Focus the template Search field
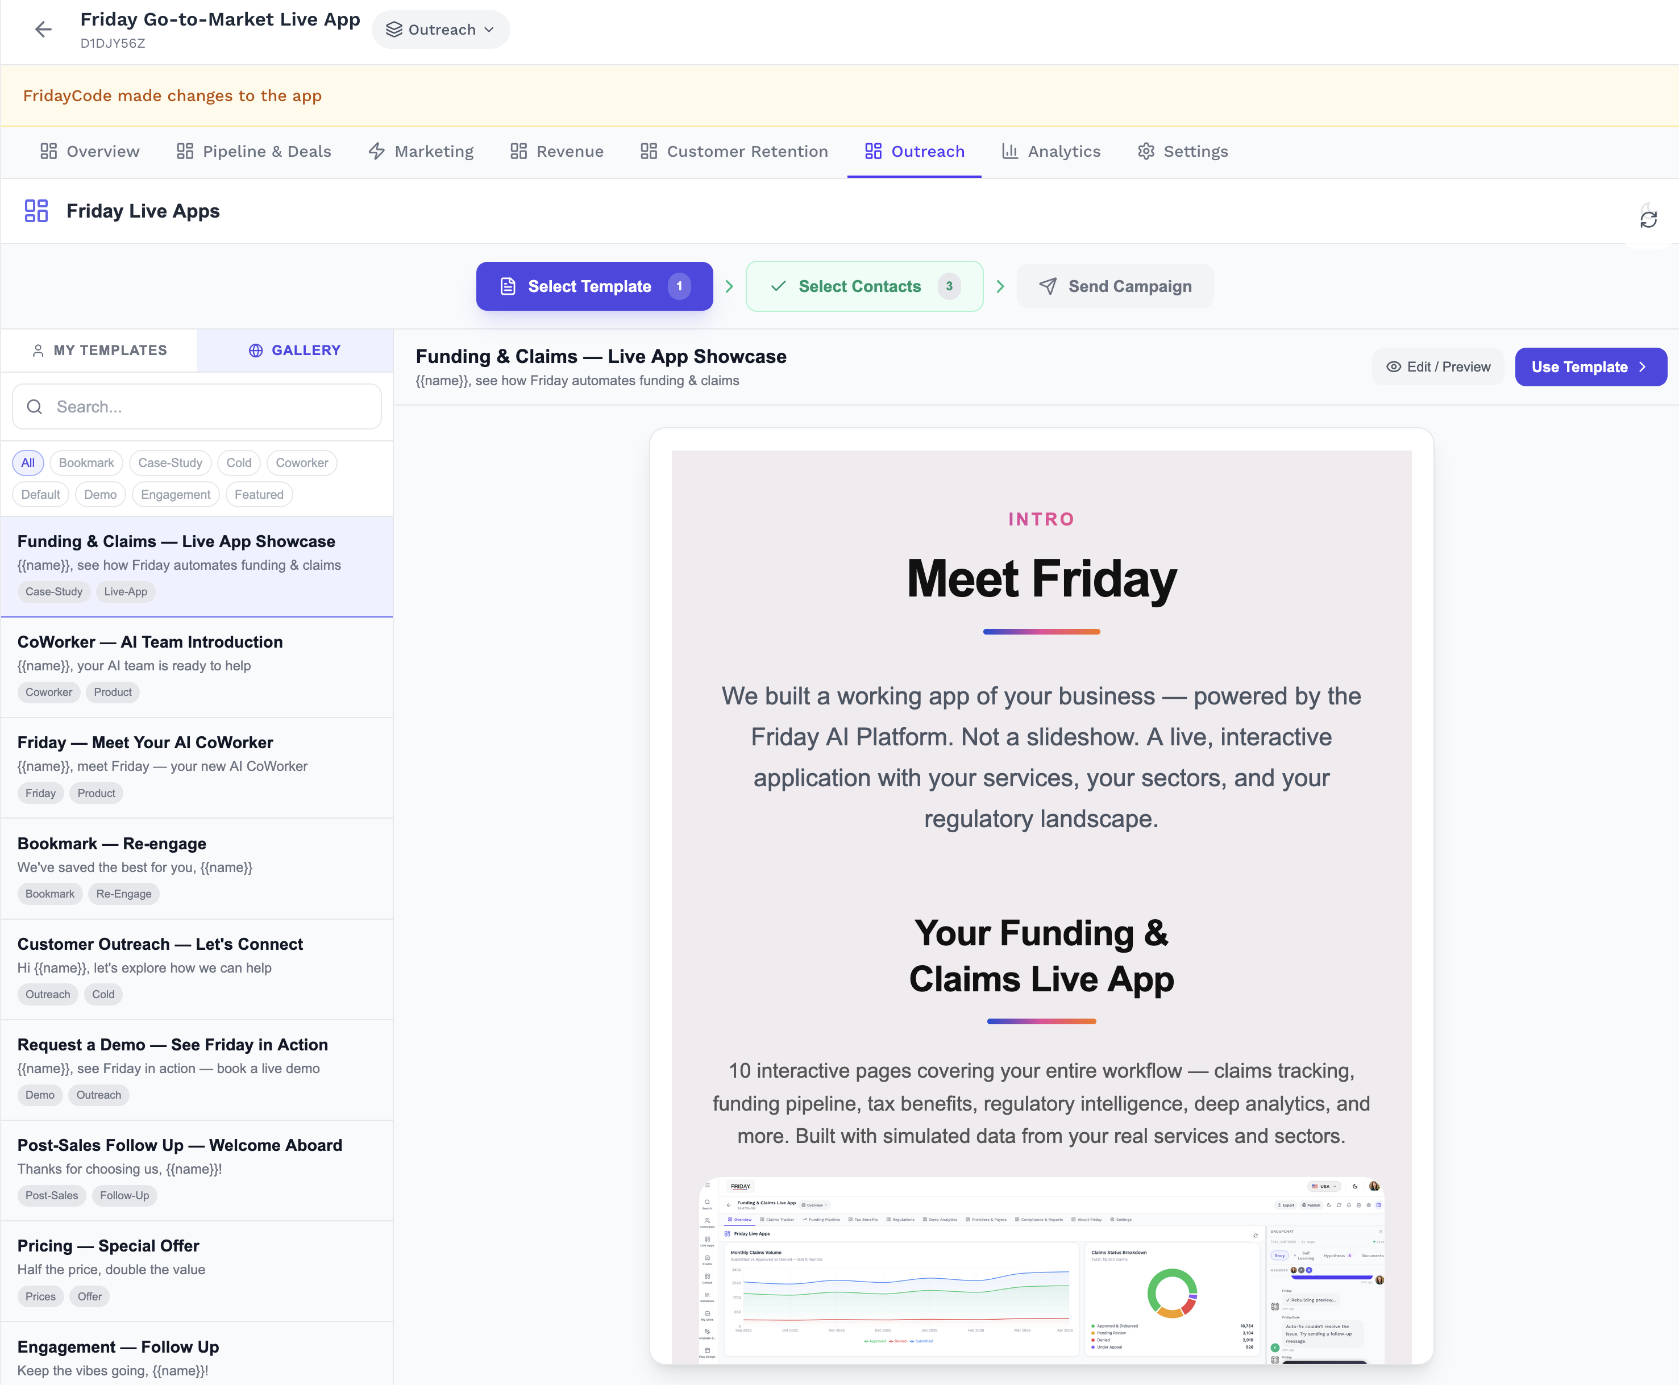Viewport: 1679px width, 1385px height. coord(196,407)
